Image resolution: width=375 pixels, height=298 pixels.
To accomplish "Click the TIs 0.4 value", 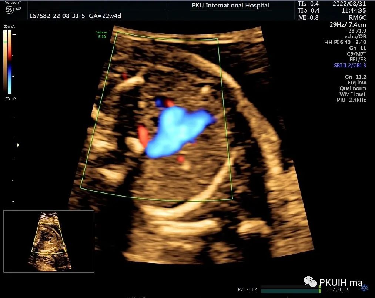I will click(308, 4).
